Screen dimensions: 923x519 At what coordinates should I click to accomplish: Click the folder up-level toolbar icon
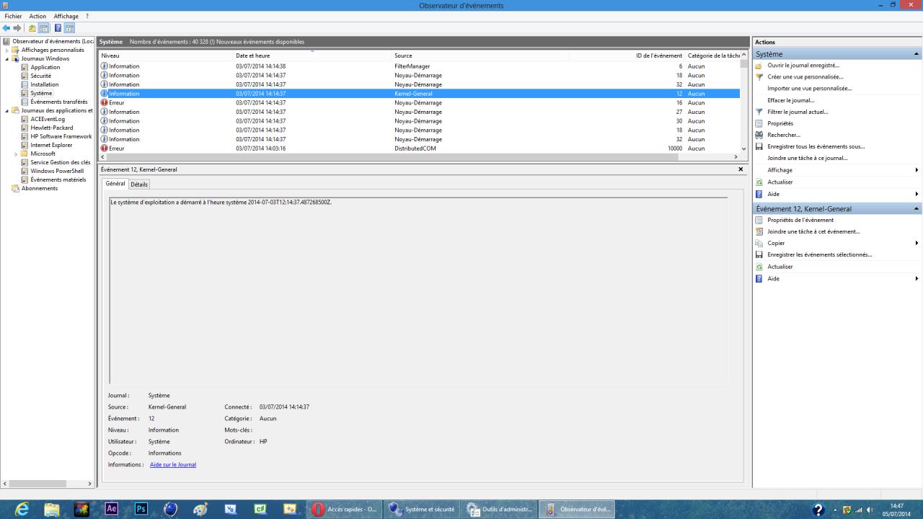tap(32, 28)
